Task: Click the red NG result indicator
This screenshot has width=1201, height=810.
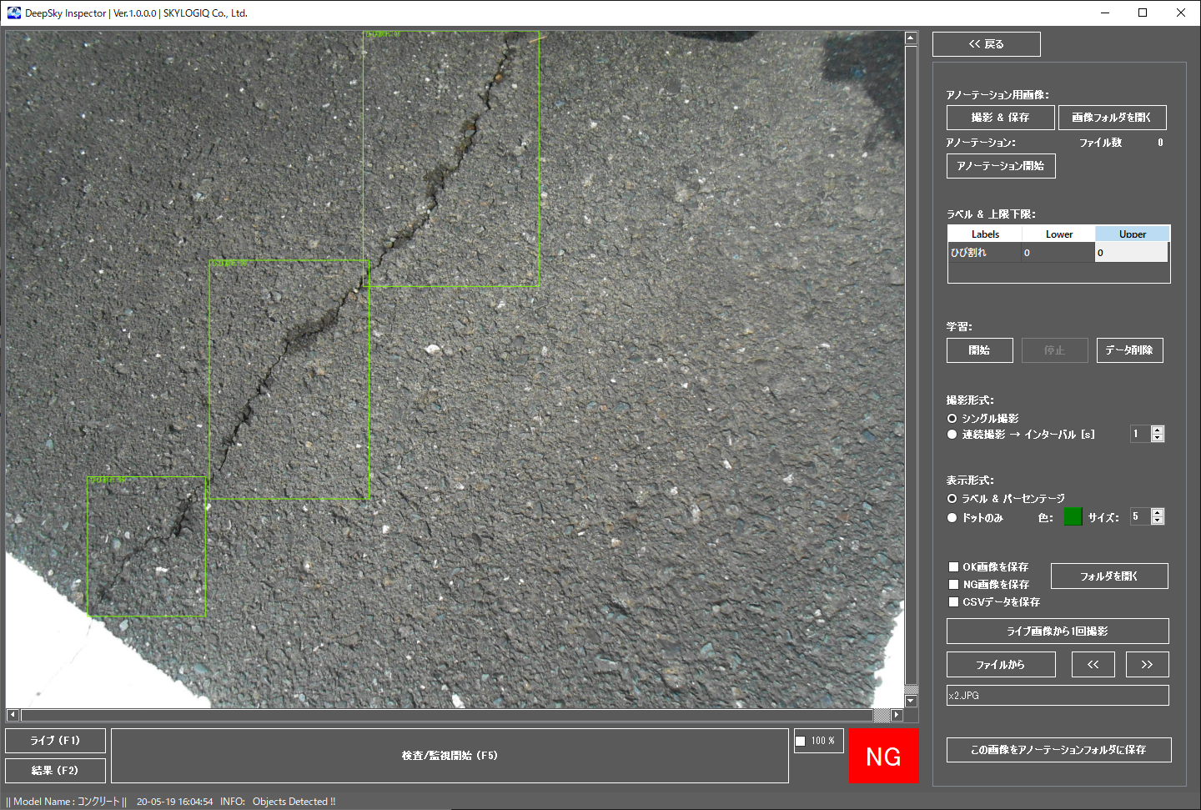Action: 883,757
